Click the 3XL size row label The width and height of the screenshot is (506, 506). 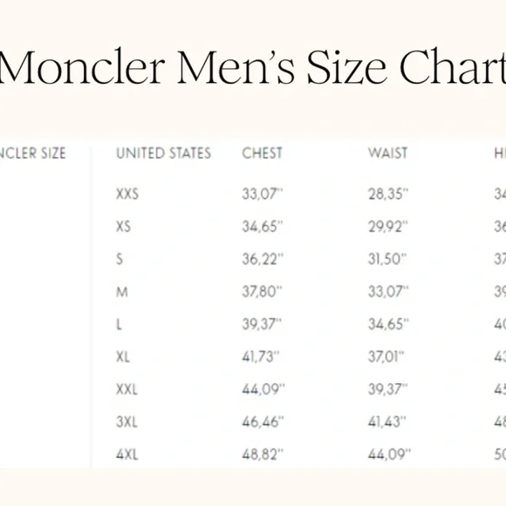tap(126, 421)
